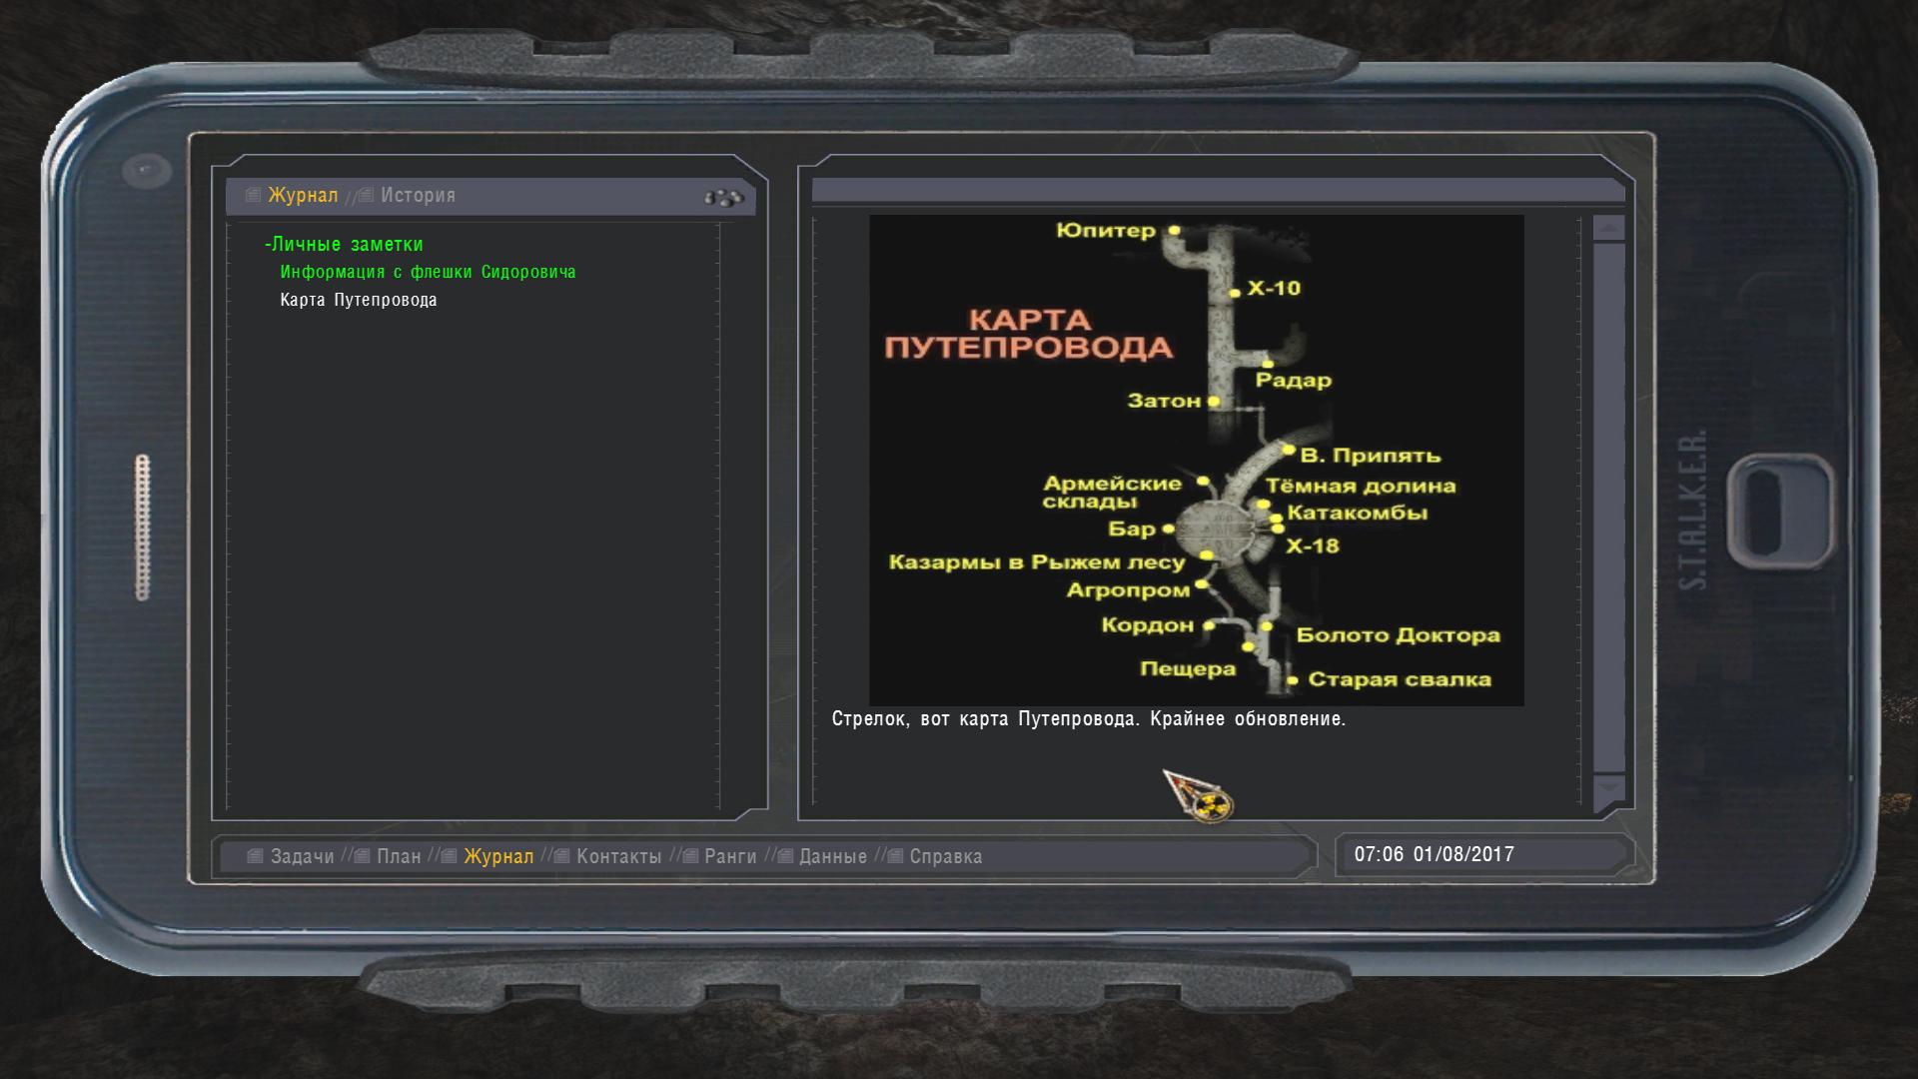The height and width of the screenshot is (1079, 1918).
Task: Click the Катакомбы map label
Action: pyautogui.click(x=1358, y=514)
